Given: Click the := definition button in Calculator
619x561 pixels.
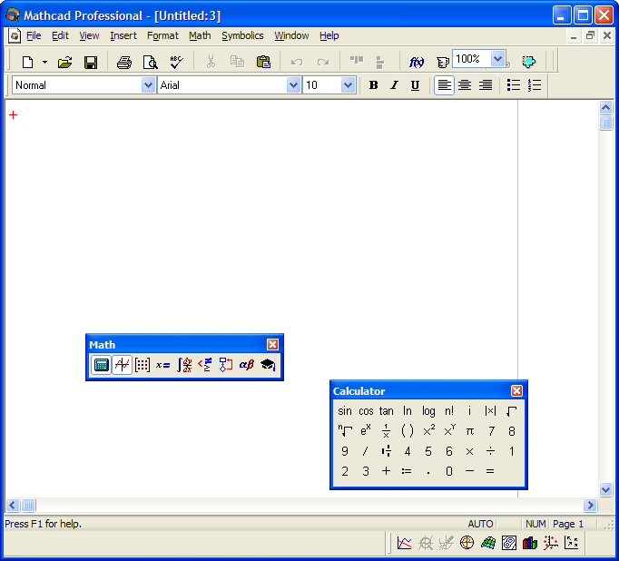Looking at the screenshot, I should [407, 471].
